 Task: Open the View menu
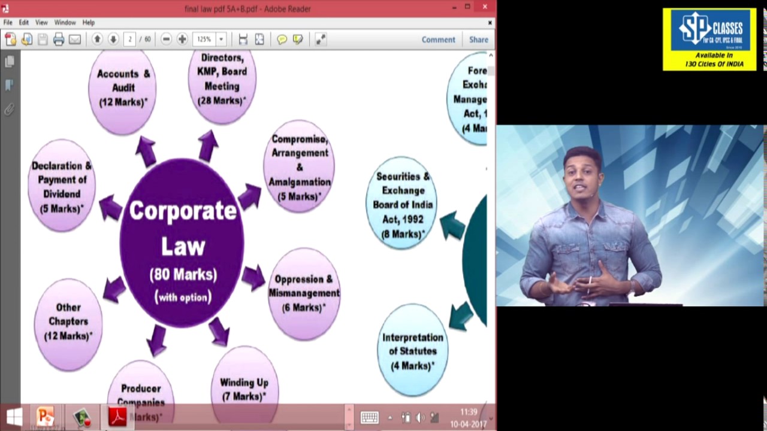tap(41, 22)
